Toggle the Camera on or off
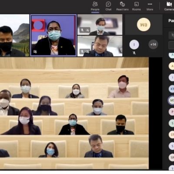This screenshot has height=174, width=174. click(x=169, y=6)
